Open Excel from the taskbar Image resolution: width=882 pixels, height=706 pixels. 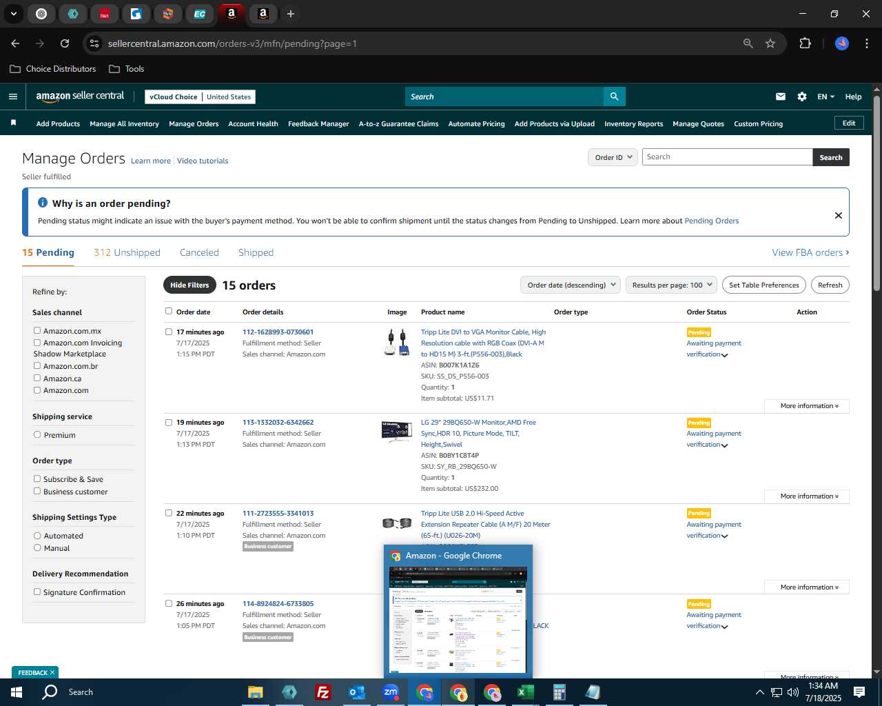tap(525, 692)
